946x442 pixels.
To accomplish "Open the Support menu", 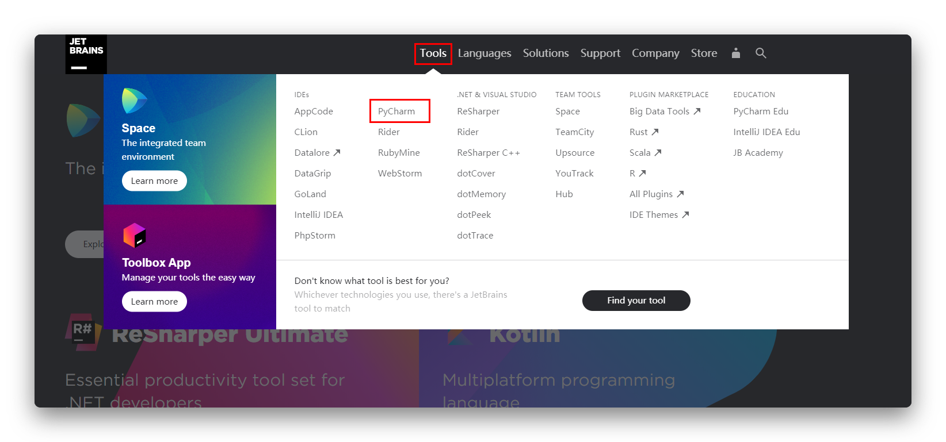I will point(600,53).
